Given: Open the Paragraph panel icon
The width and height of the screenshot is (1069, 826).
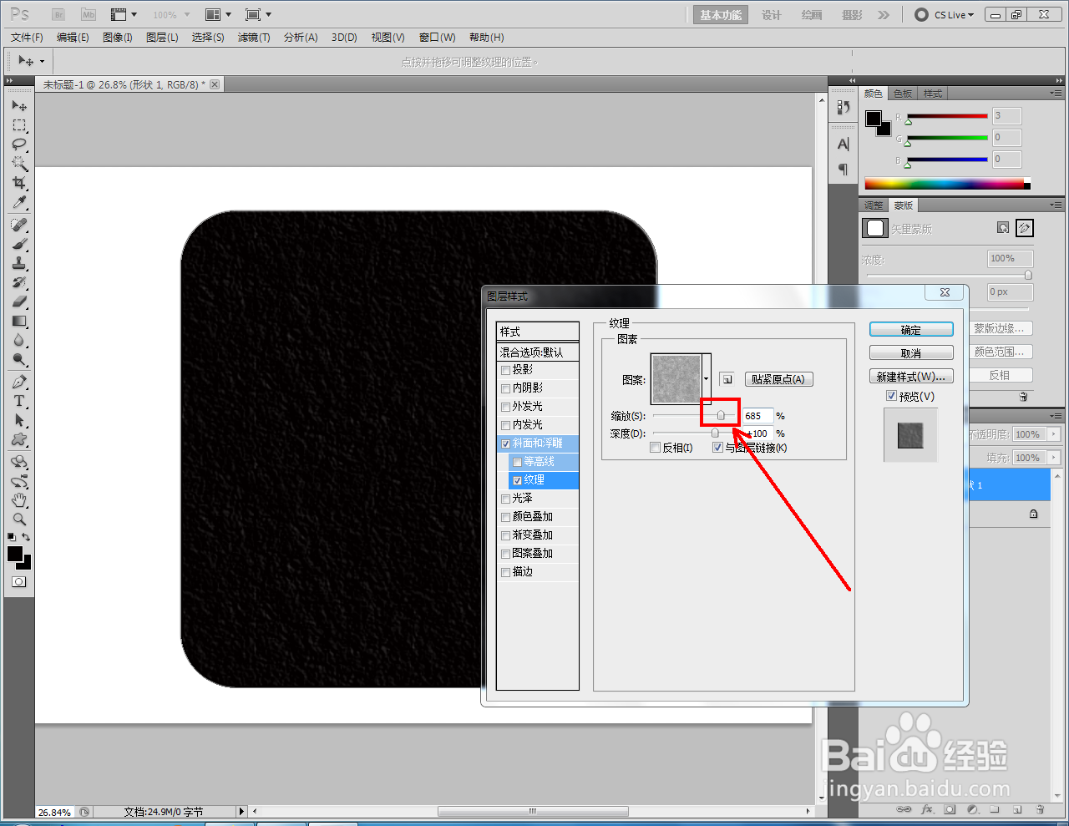Looking at the screenshot, I should point(843,170).
